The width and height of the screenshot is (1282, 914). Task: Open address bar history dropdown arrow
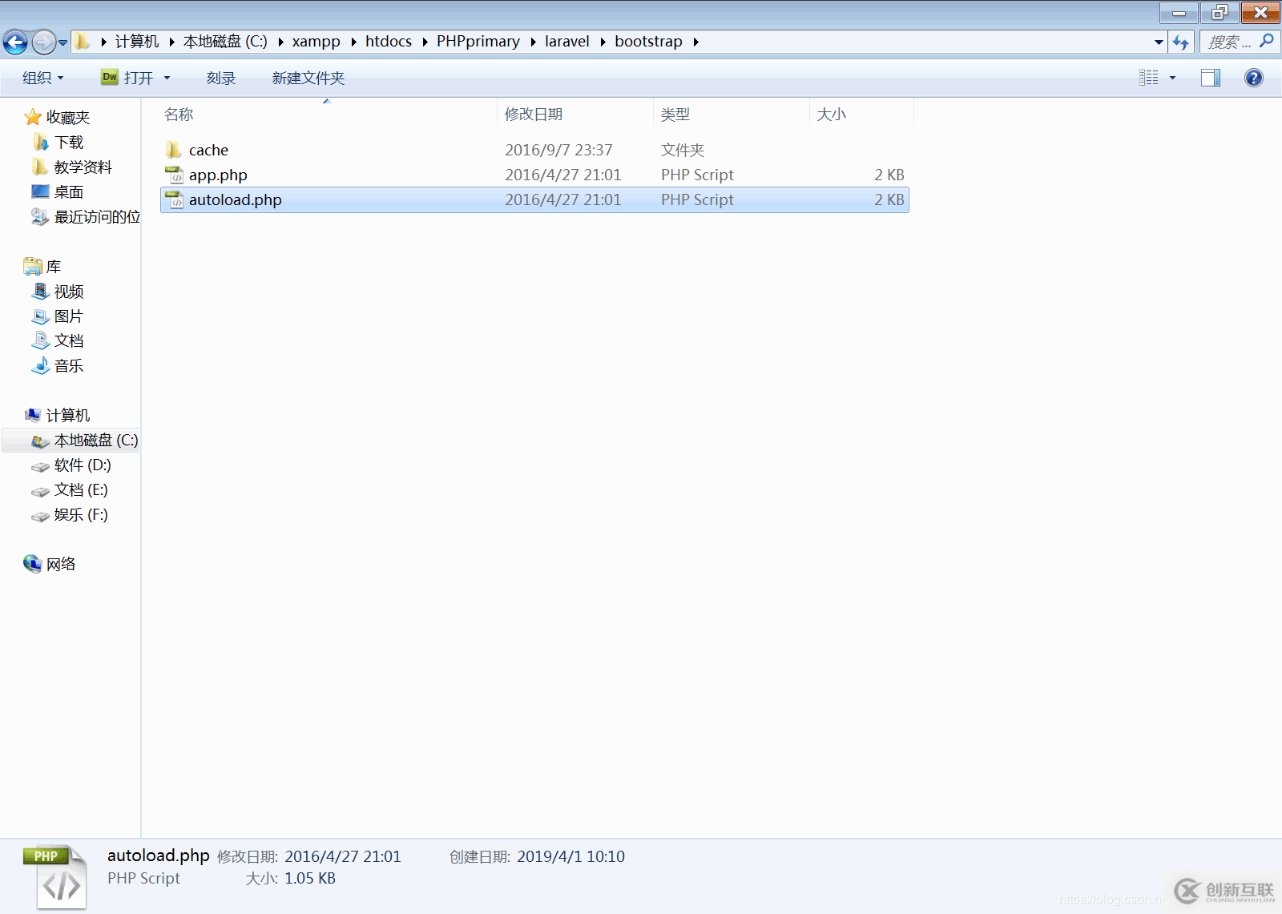tap(1159, 42)
